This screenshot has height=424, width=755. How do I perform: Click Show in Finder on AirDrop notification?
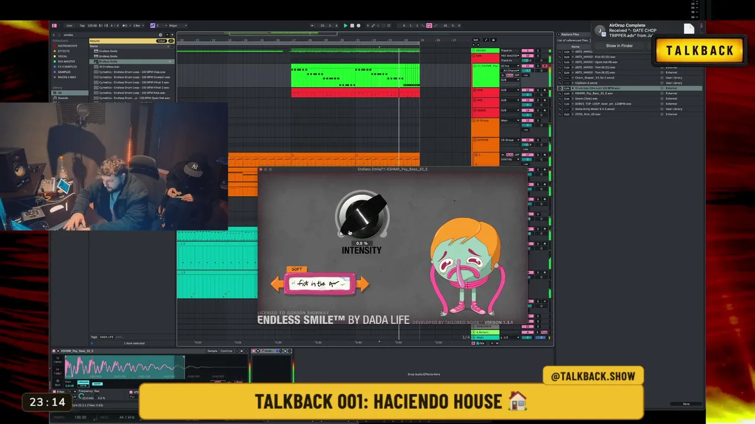619,46
